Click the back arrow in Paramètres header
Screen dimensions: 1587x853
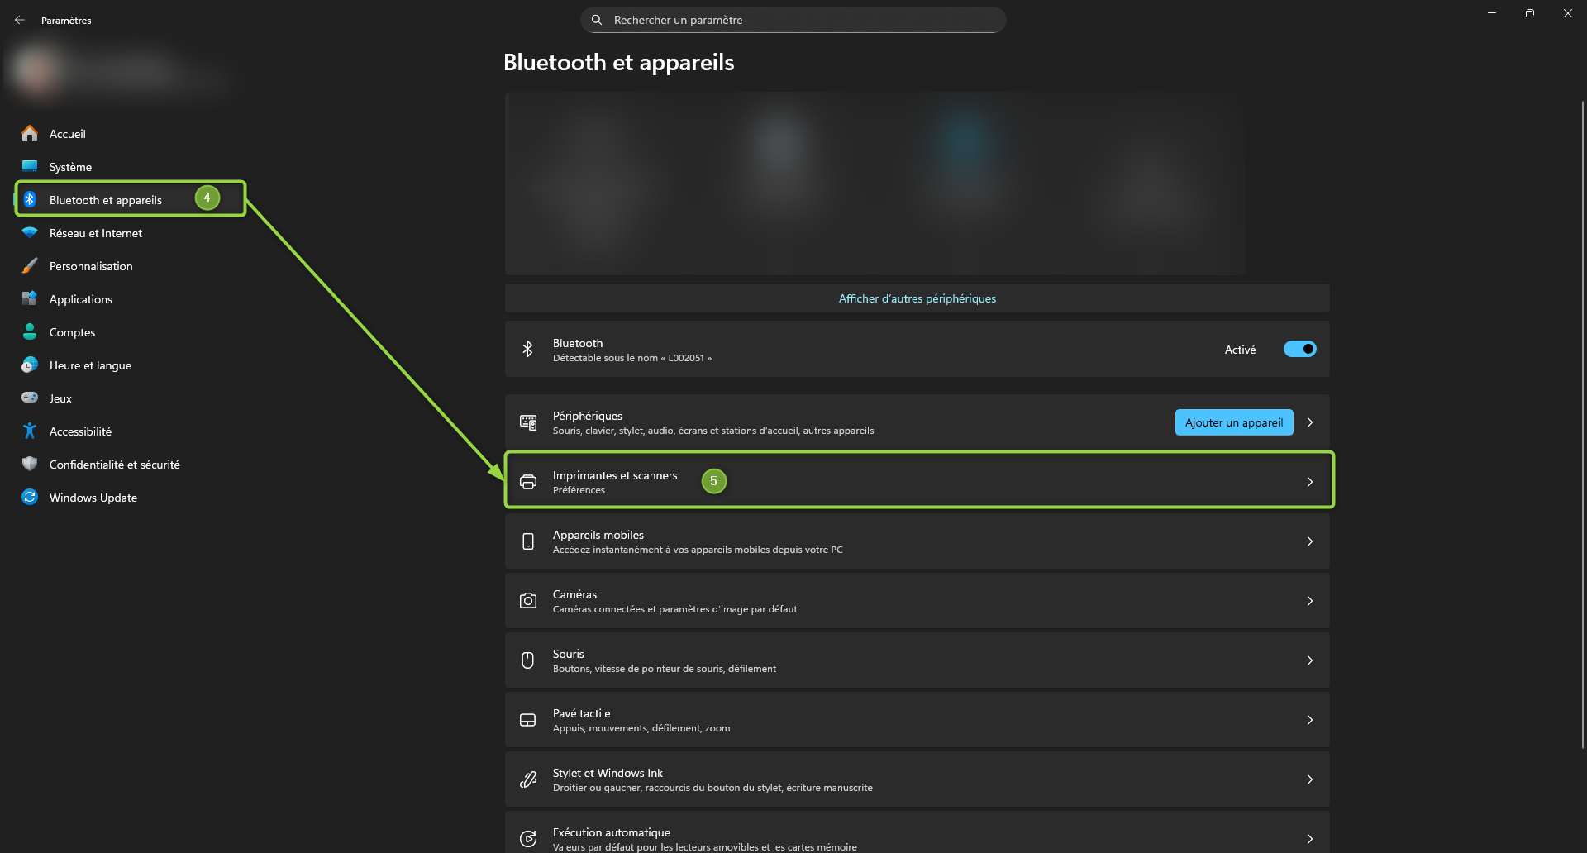tap(20, 20)
